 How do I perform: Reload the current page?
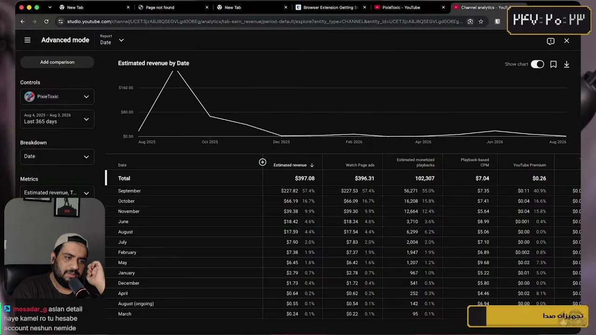tap(46, 21)
